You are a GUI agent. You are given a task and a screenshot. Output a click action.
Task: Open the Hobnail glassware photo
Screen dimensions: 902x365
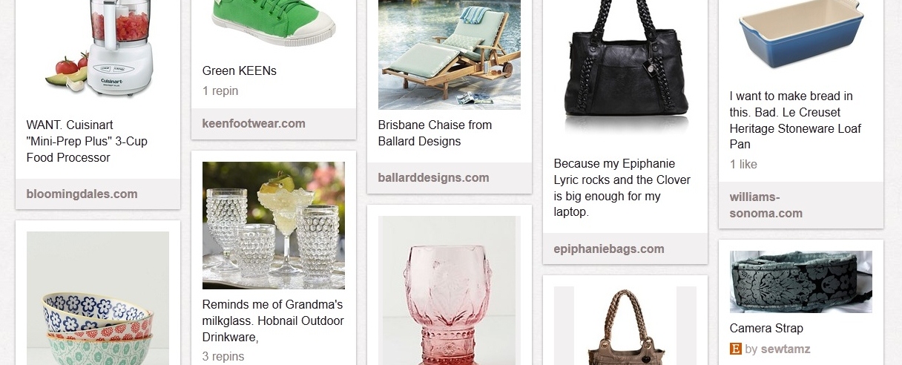274,226
